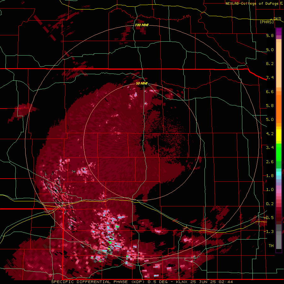Click the KLNX radar site identifier
This screenshot has height=284, width=284.
pos(182,282)
